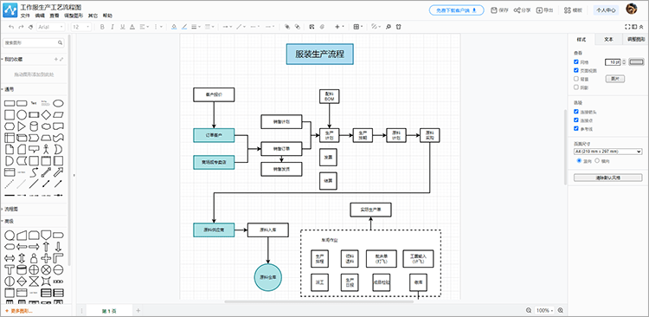Open the zoom 100% dropdown at bottom

pyautogui.click(x=544, y=310)
